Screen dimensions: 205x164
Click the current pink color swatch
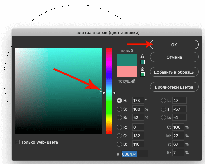click(x=127, y=71)
